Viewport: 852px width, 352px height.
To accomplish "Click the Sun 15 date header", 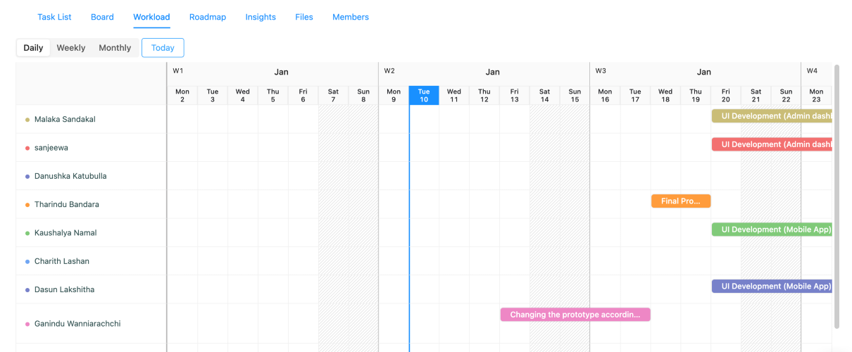I will pyautogui.click(x=575, y=96).
